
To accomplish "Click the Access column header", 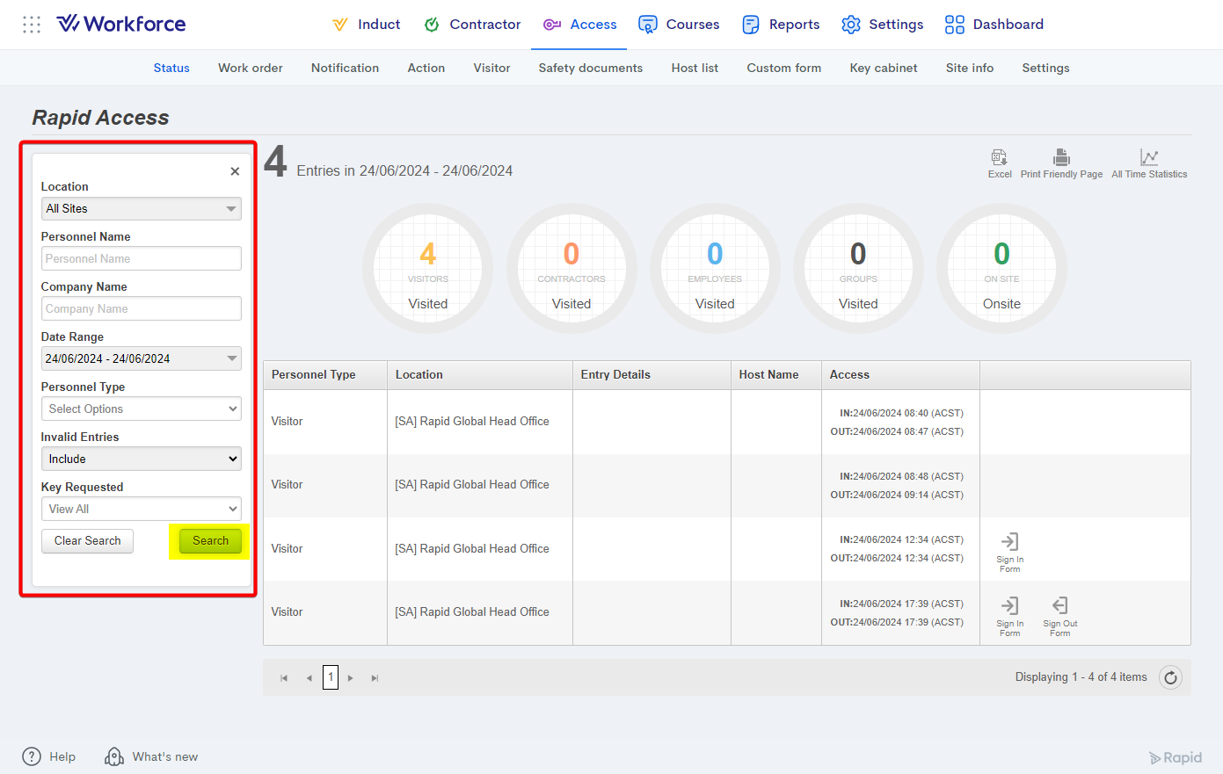I will click(x=900, y=375).
